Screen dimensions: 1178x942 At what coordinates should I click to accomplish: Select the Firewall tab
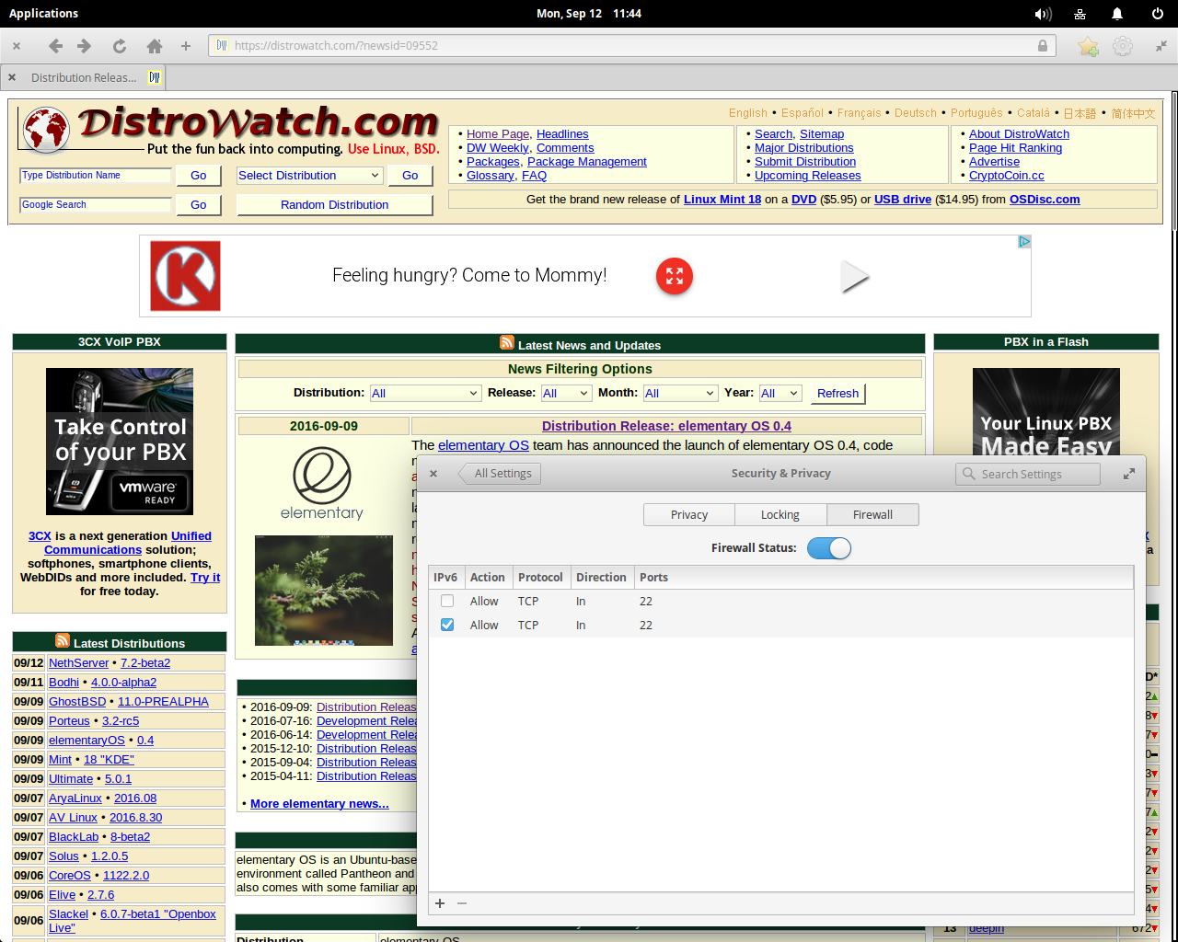[x=872, y=515]
